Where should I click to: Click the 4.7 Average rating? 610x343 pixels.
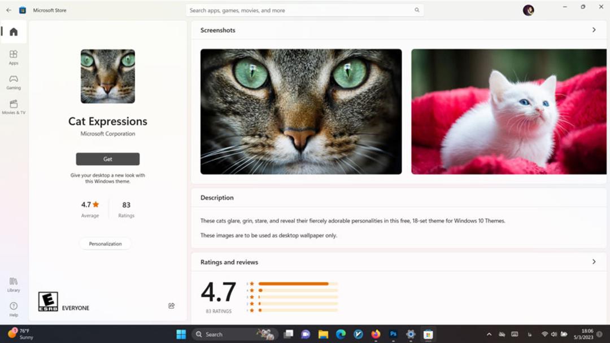90,209
